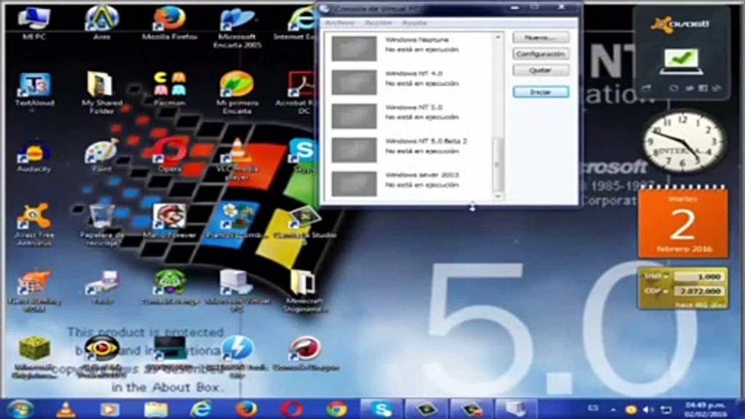Open the Windows Start menu

click(x=20, y=409)
